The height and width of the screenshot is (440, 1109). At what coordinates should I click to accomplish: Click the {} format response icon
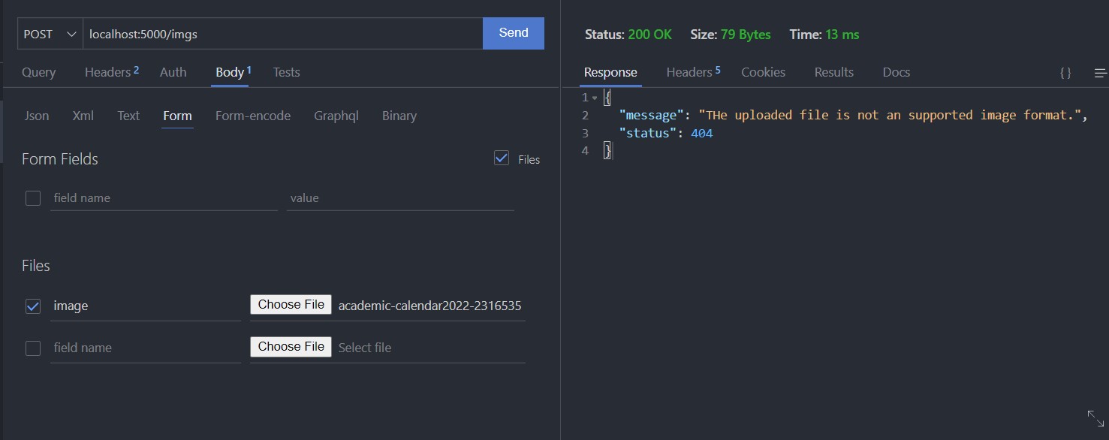click(1065, 72)
